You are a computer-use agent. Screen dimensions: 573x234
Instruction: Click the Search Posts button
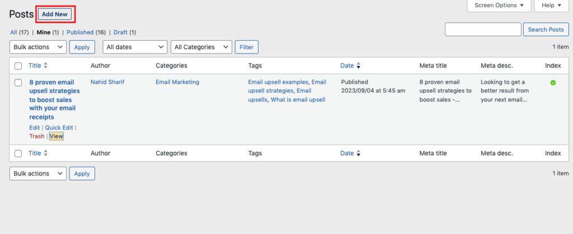(546, 30)
